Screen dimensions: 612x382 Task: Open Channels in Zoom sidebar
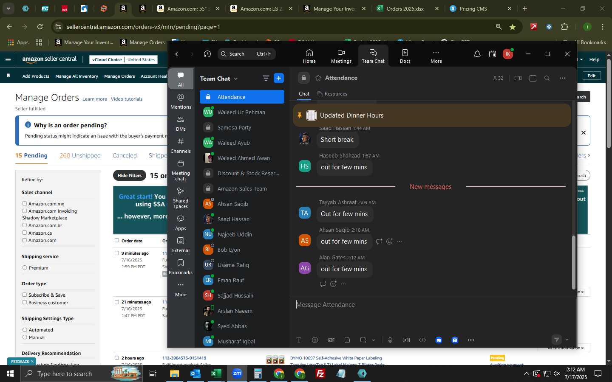(x=181, y=146)
